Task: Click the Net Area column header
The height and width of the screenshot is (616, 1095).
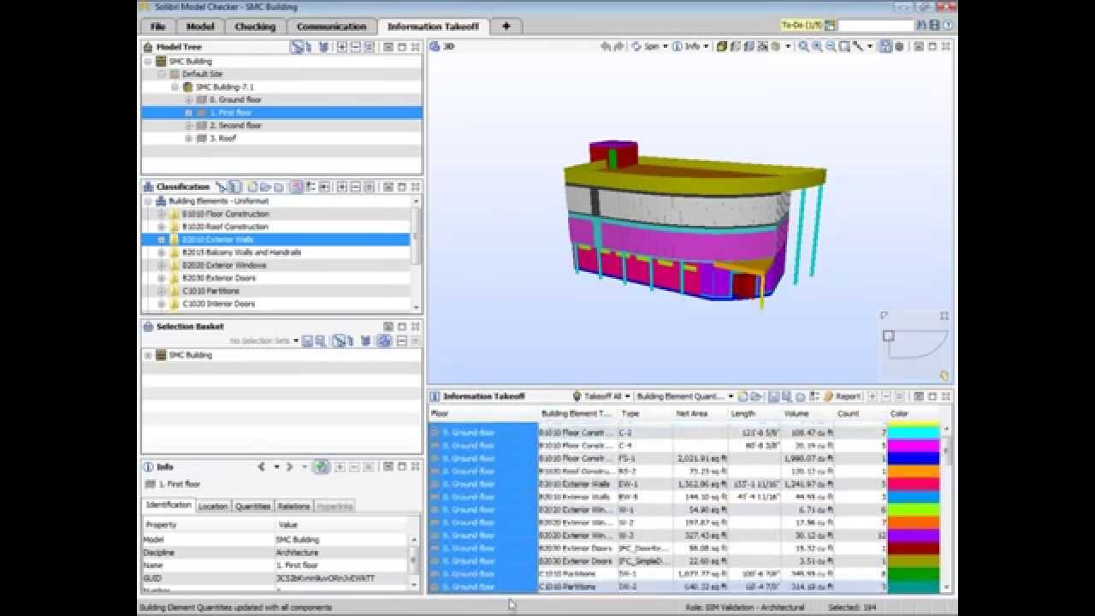Action: [x=701, y=414]
